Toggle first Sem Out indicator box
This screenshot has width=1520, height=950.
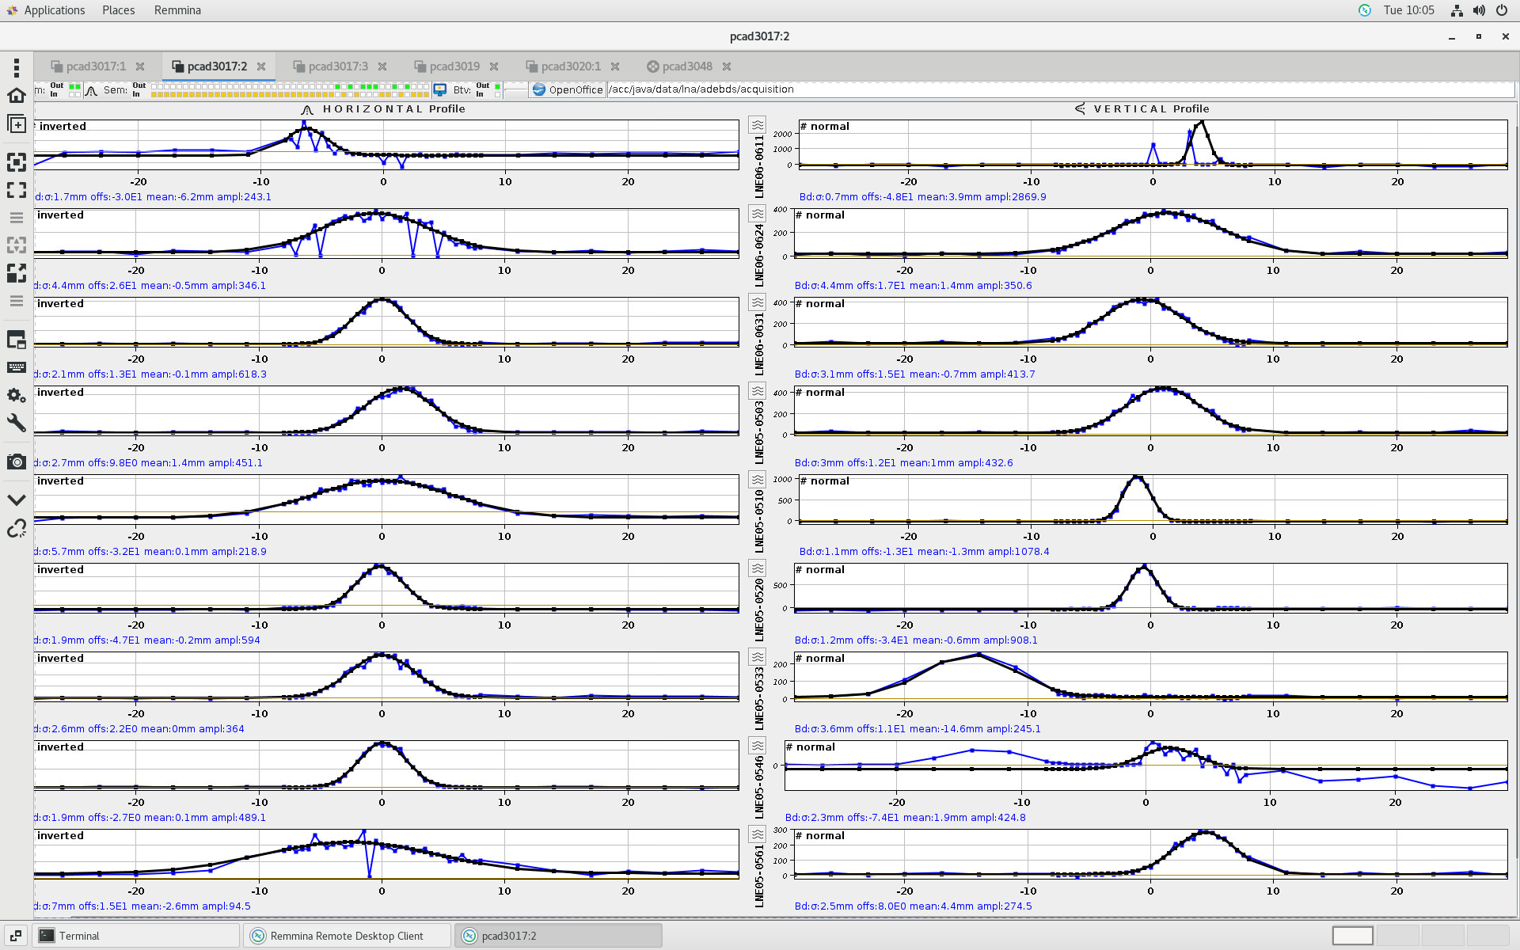[x=154, y=85]
